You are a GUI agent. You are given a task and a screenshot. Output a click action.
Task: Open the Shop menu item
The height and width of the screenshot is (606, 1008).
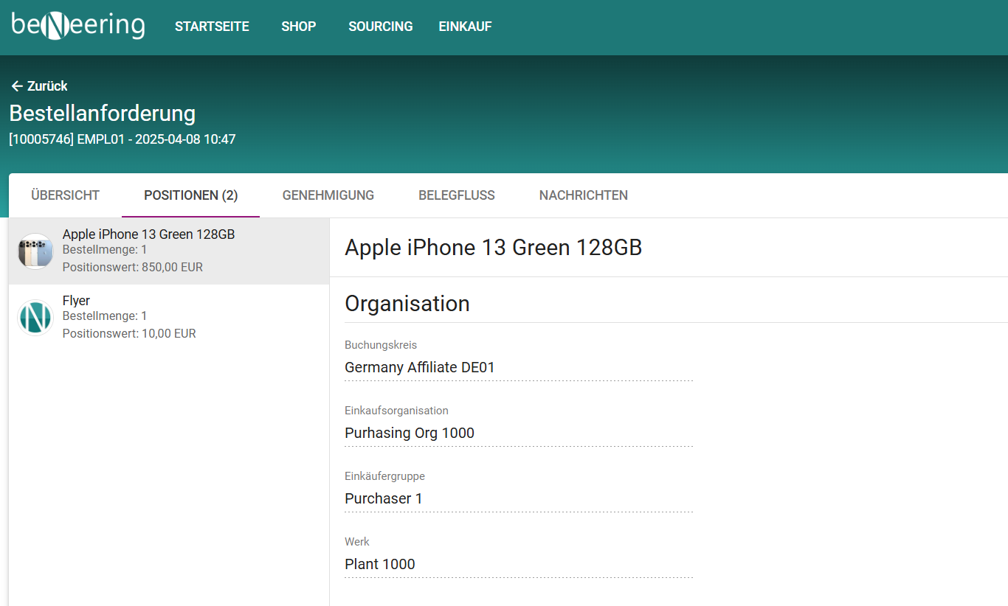pos(298,27)
